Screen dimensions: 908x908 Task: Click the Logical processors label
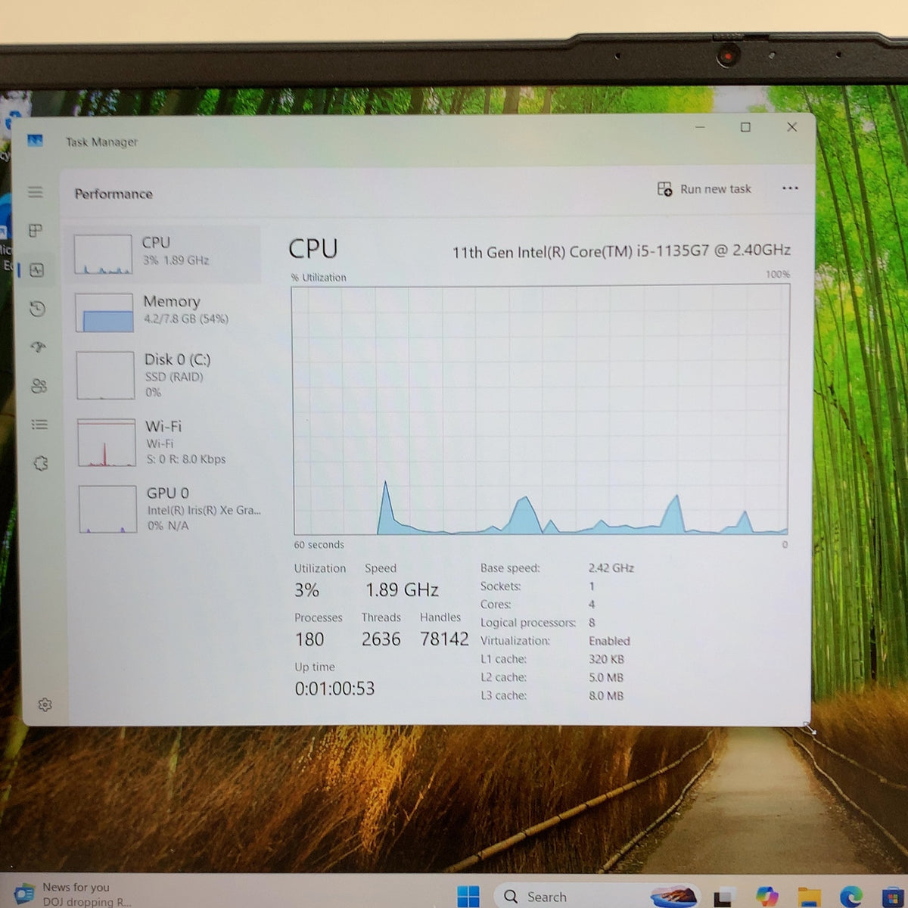click(528, 623)
